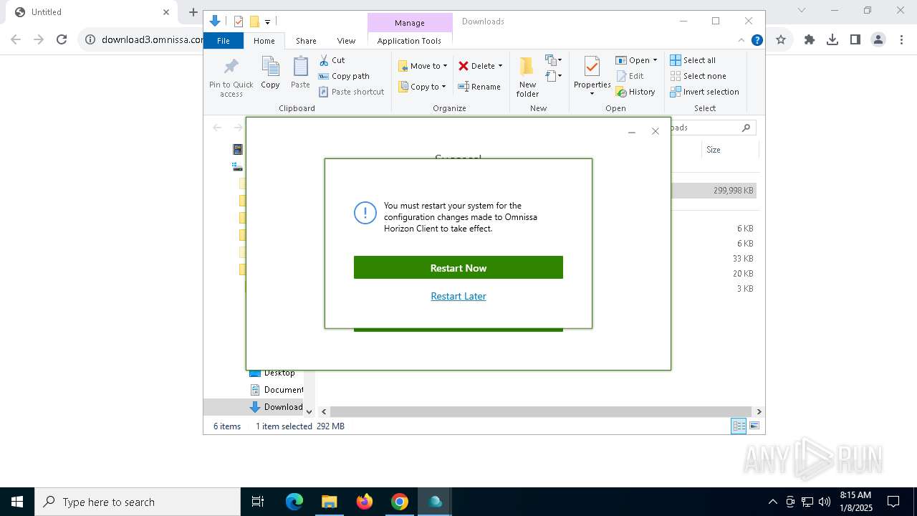917x516 pixels.
Task: Click New folder icon in quick access toolbar
Action: pos(254,21)
